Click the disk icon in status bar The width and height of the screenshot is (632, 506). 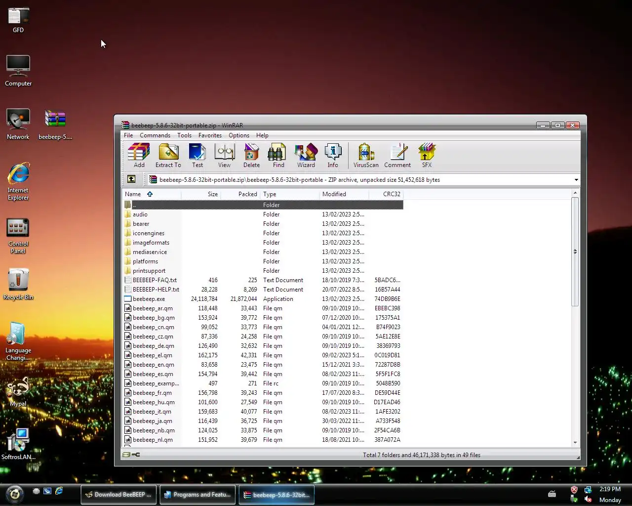click(126, 455)
